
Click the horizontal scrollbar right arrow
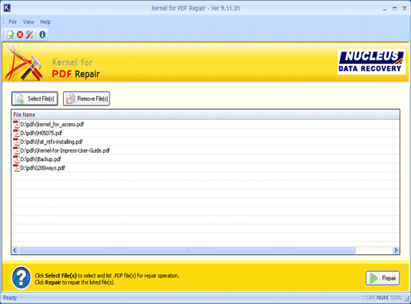pos(396,250)
